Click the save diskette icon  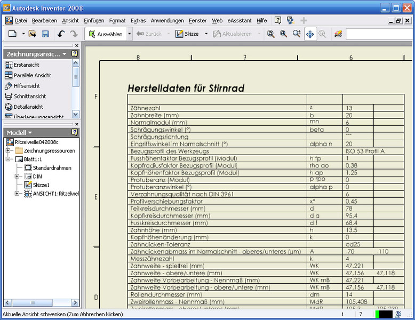coord(45,34)
